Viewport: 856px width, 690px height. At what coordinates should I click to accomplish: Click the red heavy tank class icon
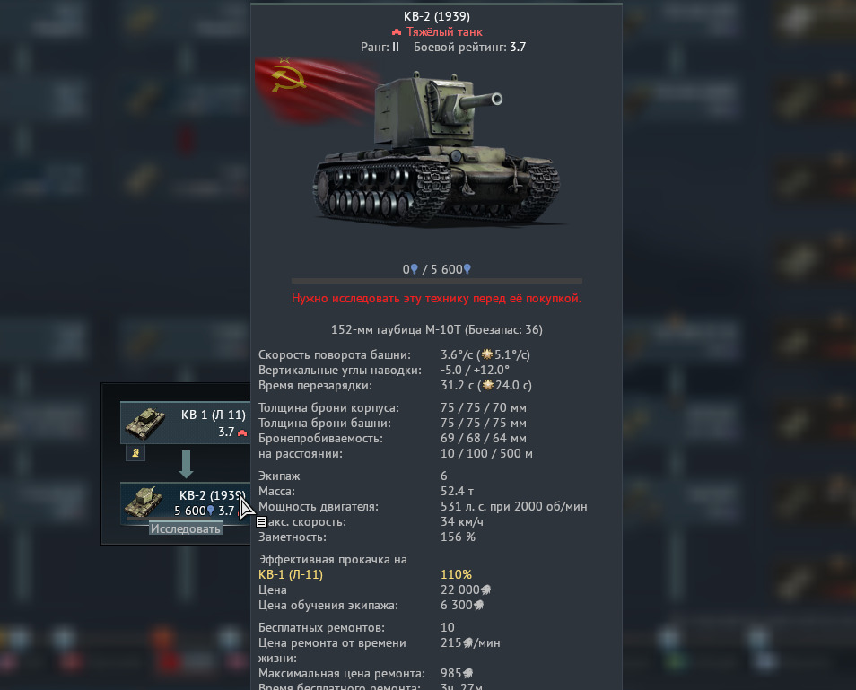[397, 32]
